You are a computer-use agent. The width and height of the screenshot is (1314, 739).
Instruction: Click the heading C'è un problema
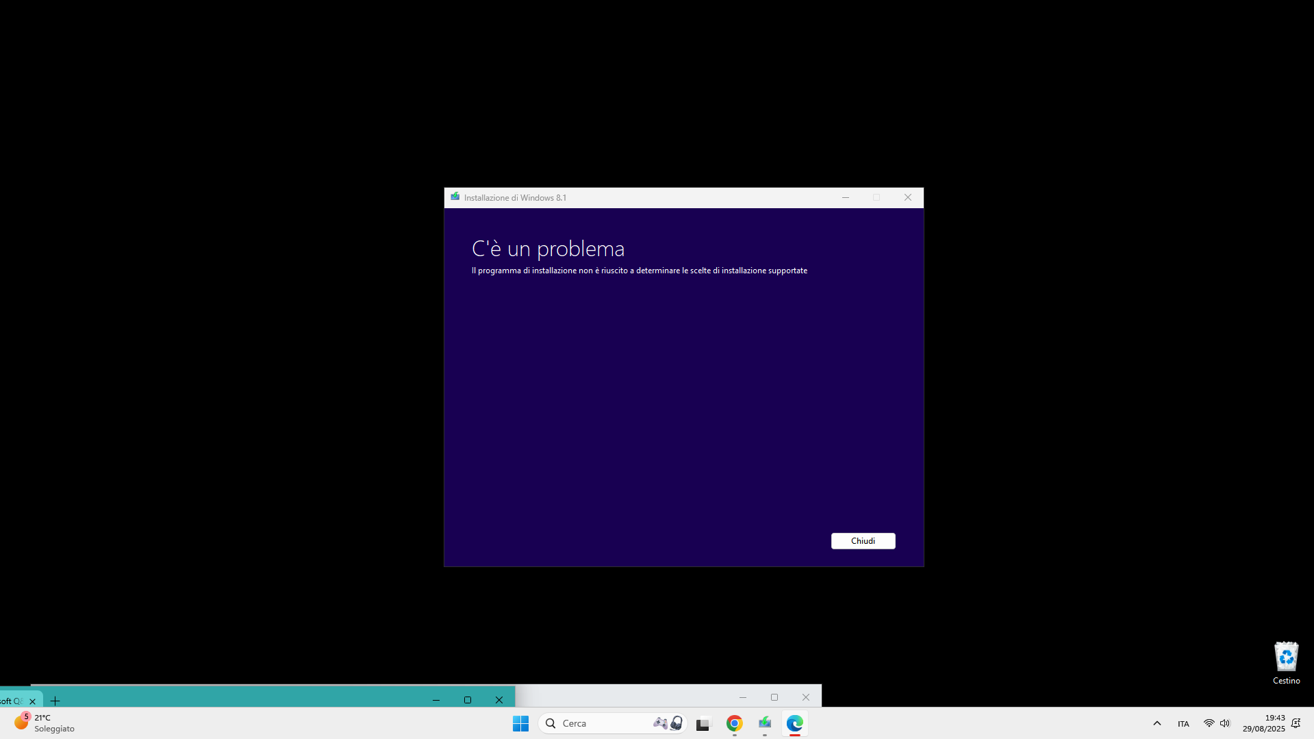click(548, 249)
